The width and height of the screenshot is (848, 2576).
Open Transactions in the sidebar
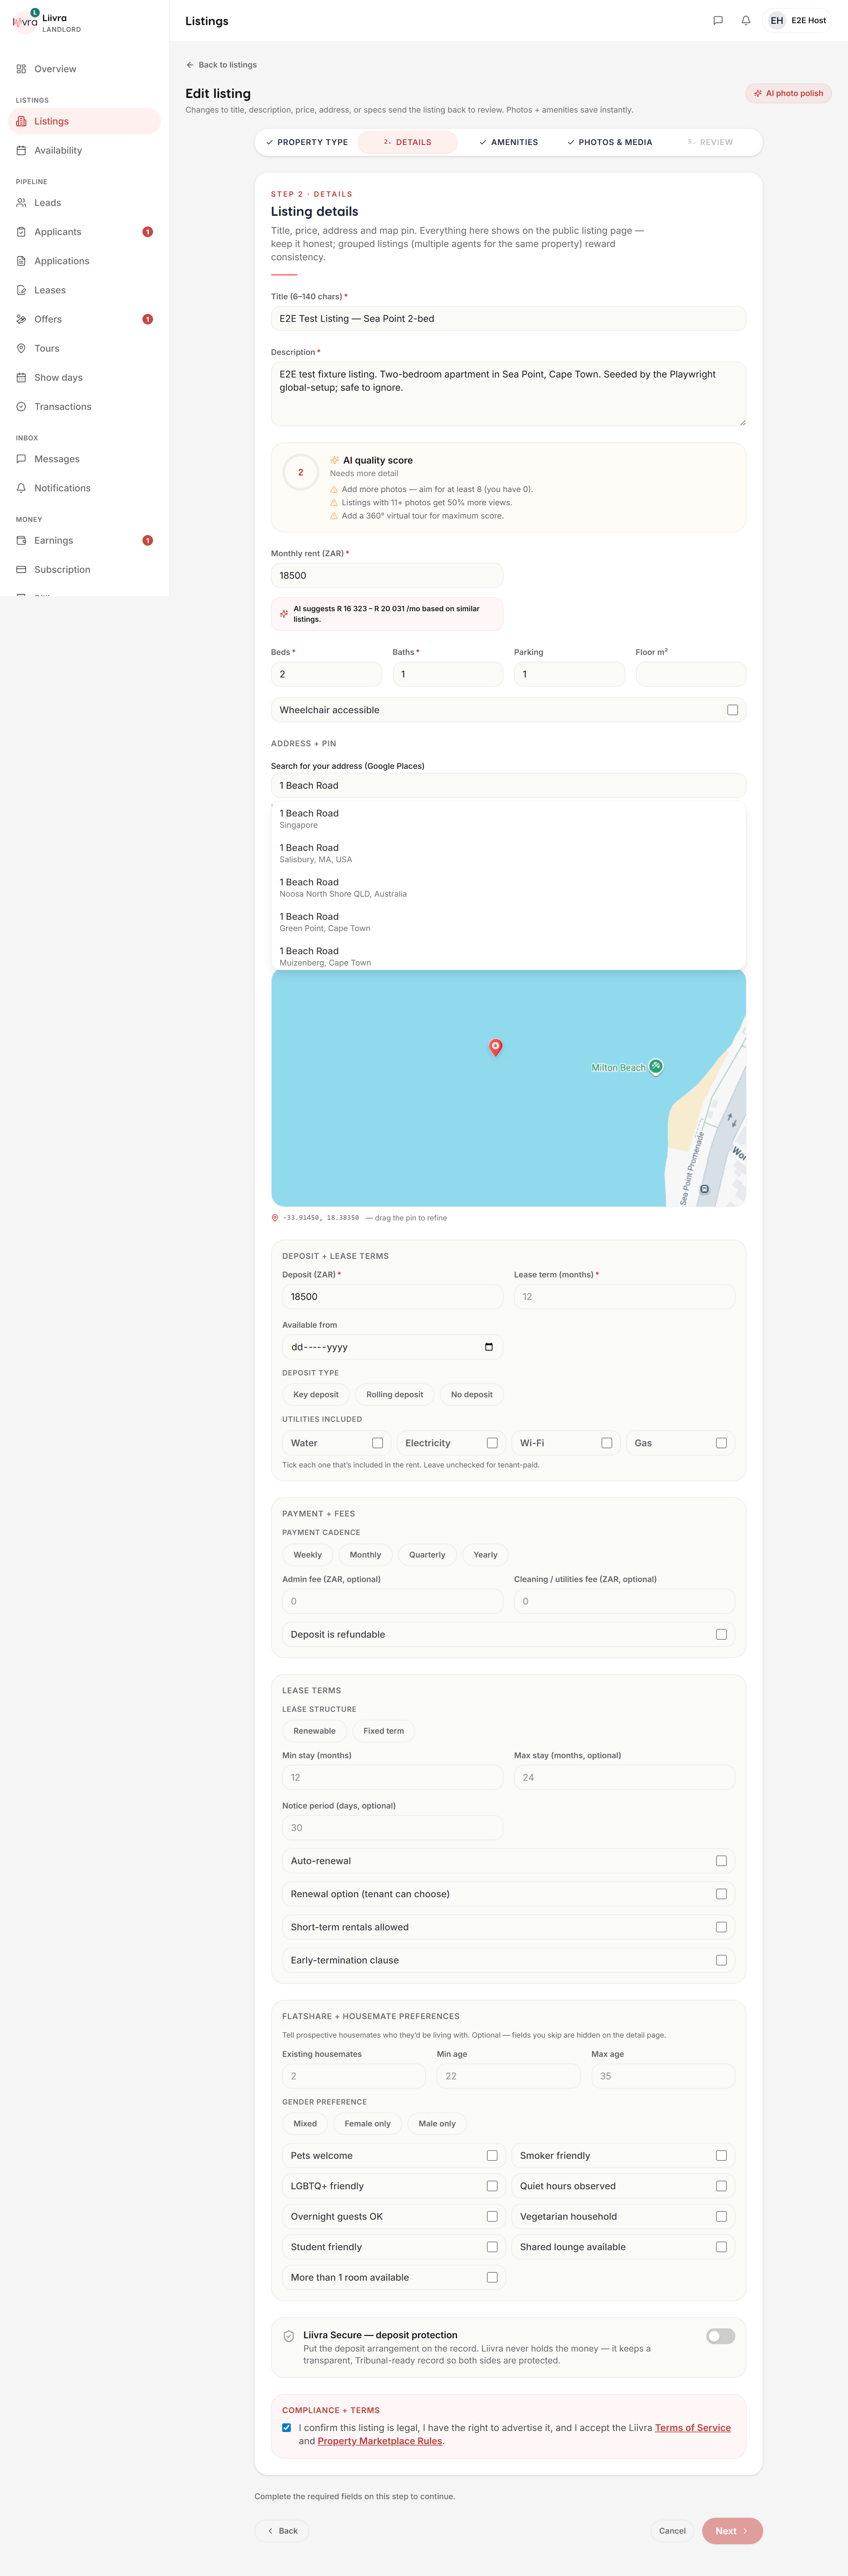(84, 407)
